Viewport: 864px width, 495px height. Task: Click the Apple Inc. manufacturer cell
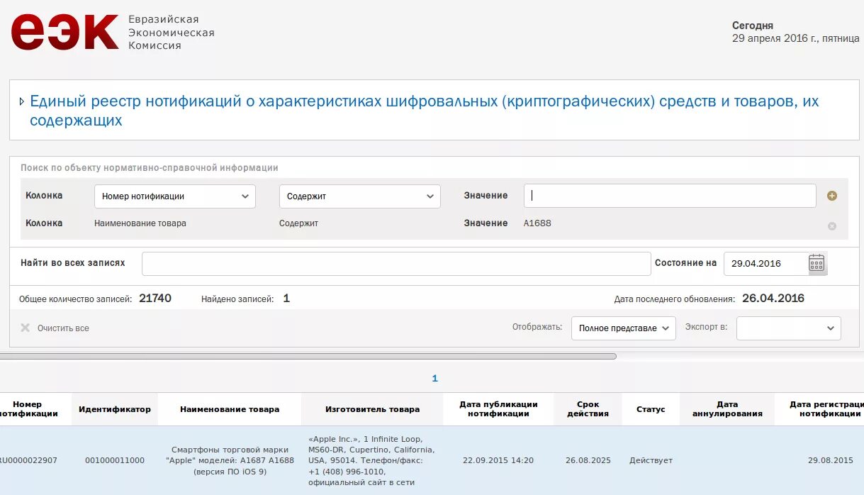click(372, 460)
